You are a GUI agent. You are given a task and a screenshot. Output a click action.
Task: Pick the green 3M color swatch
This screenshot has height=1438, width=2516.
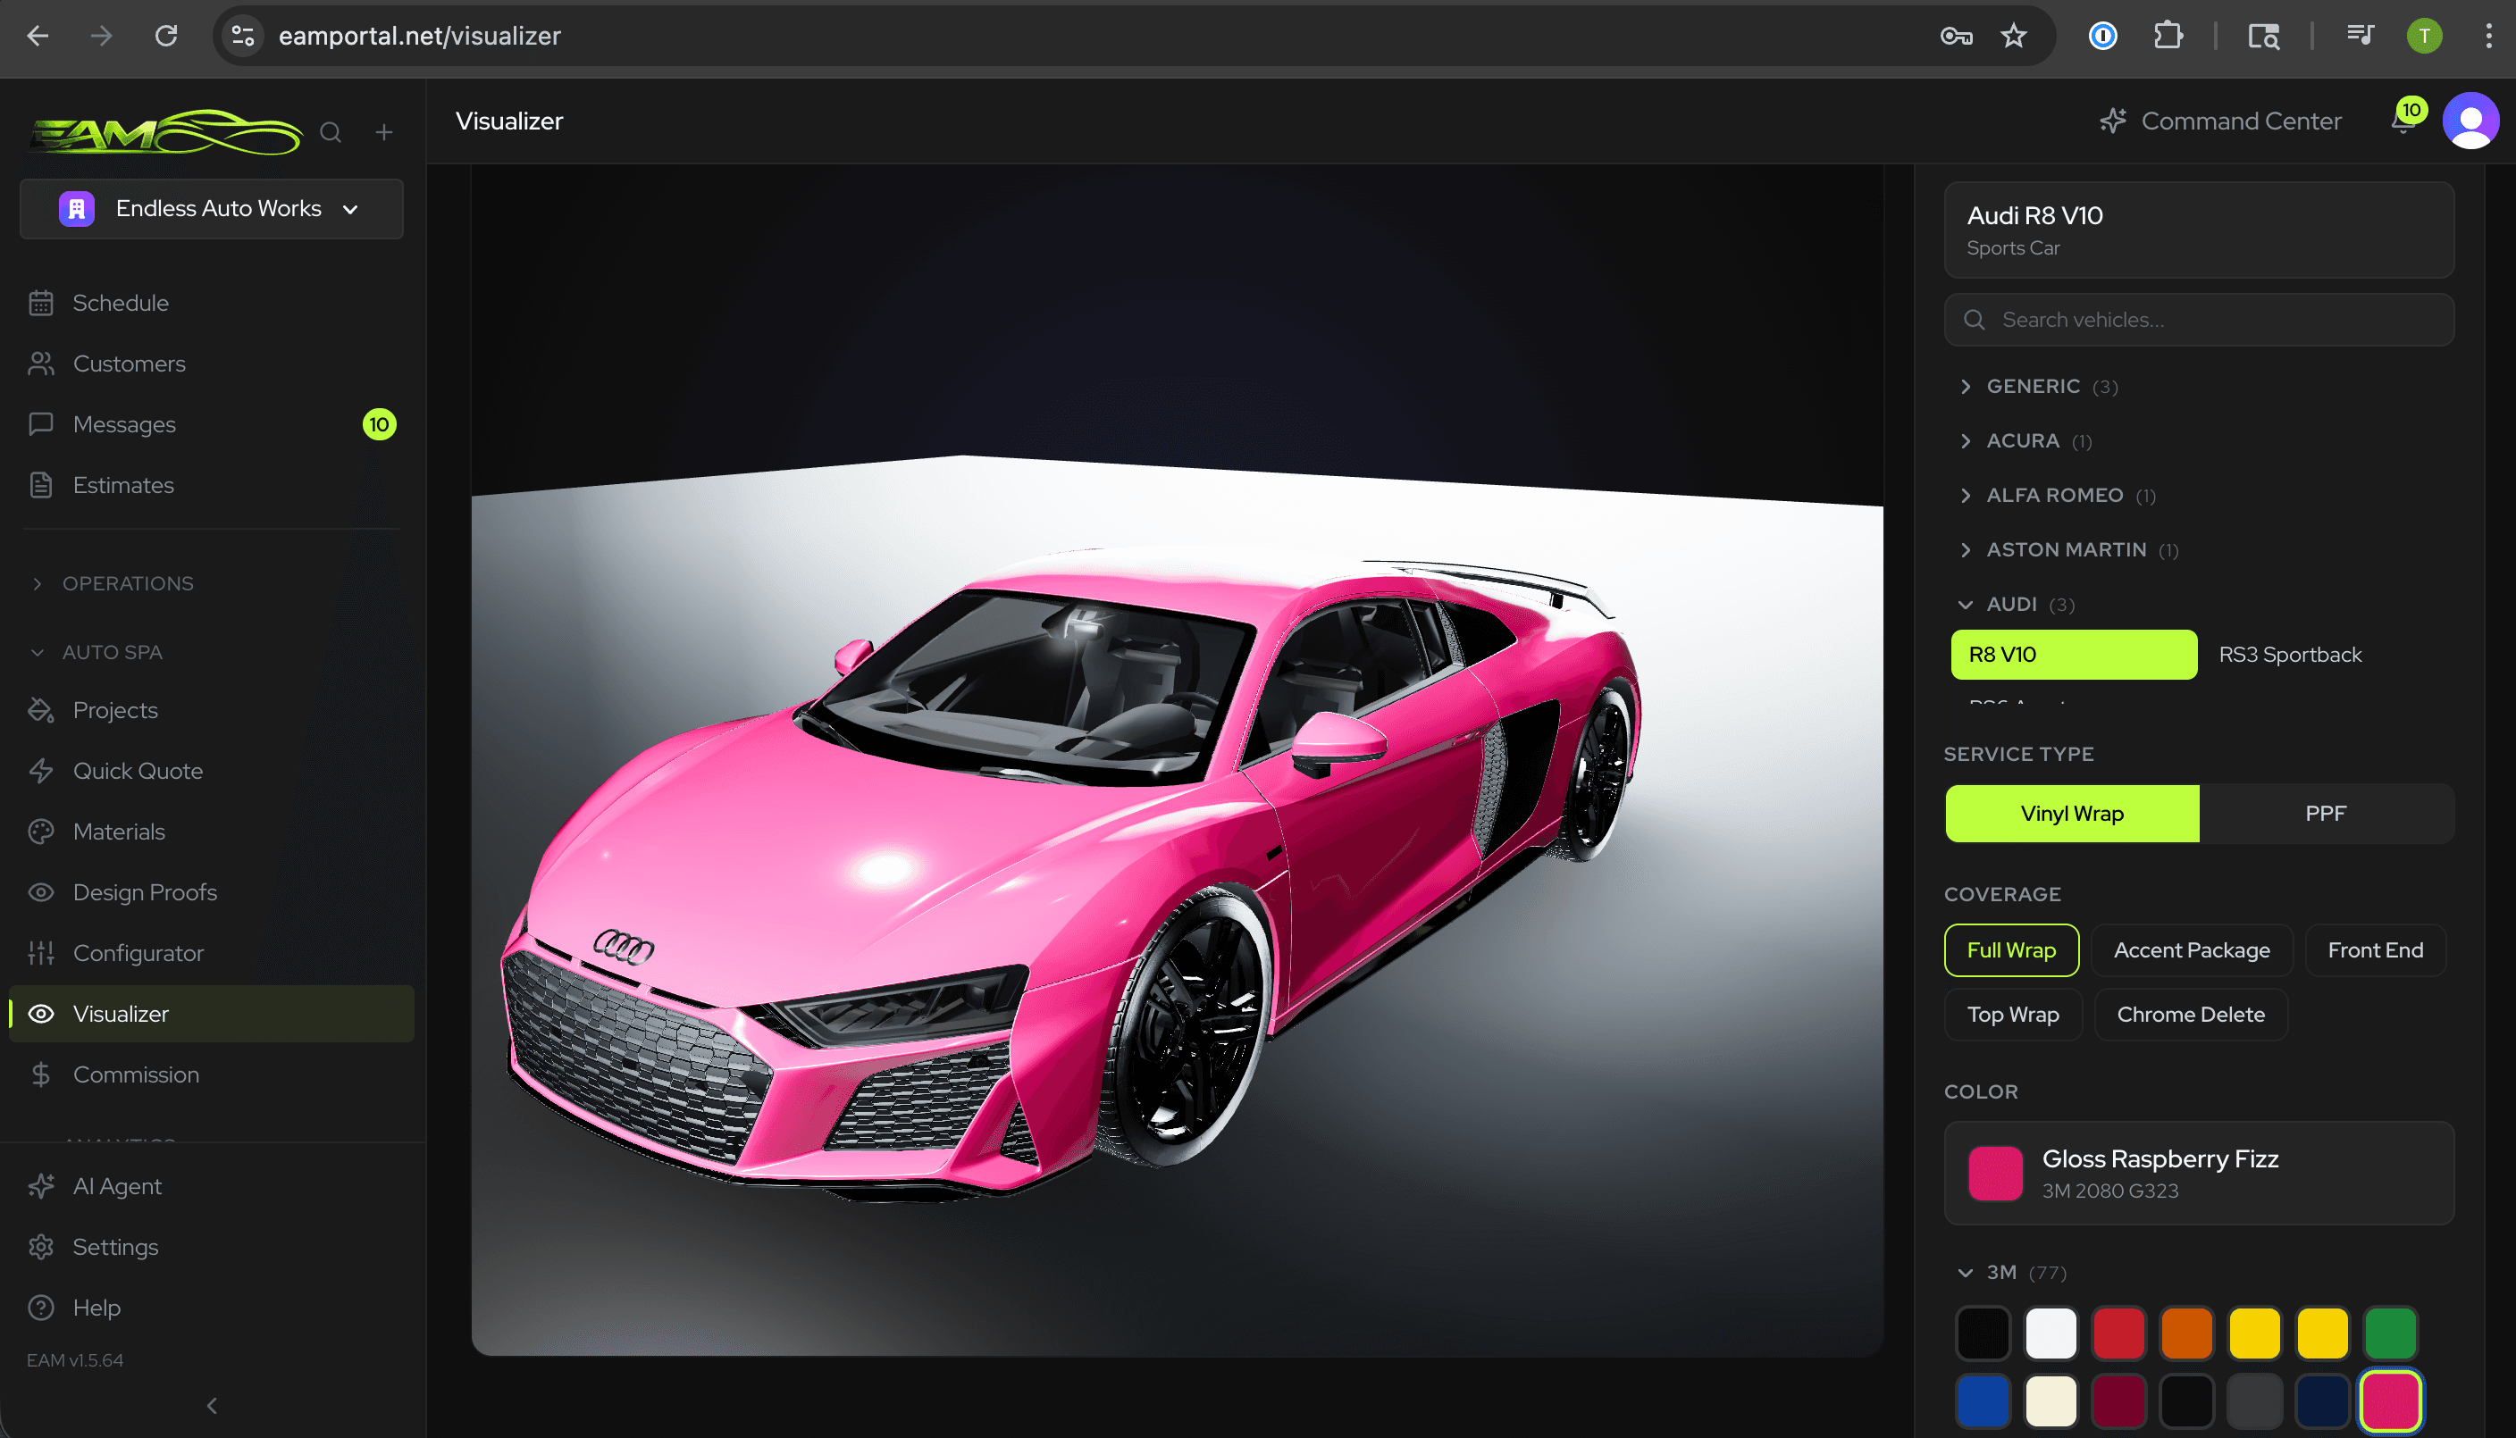pyautogui.click(x=2389, y=1333)
